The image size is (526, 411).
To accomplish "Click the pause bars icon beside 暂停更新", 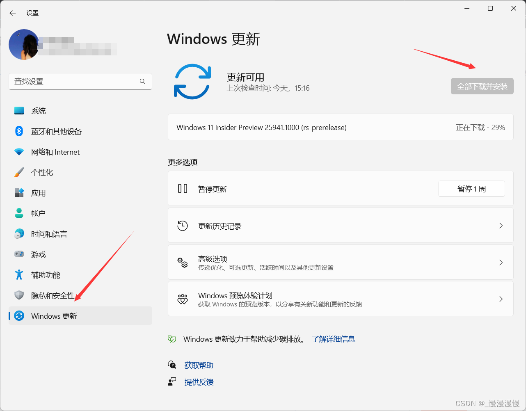I will [x=183, y=189].
